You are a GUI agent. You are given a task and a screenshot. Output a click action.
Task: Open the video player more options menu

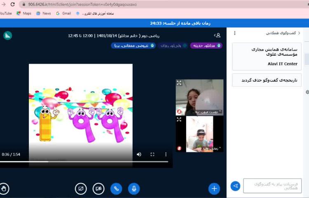(166, 154)
